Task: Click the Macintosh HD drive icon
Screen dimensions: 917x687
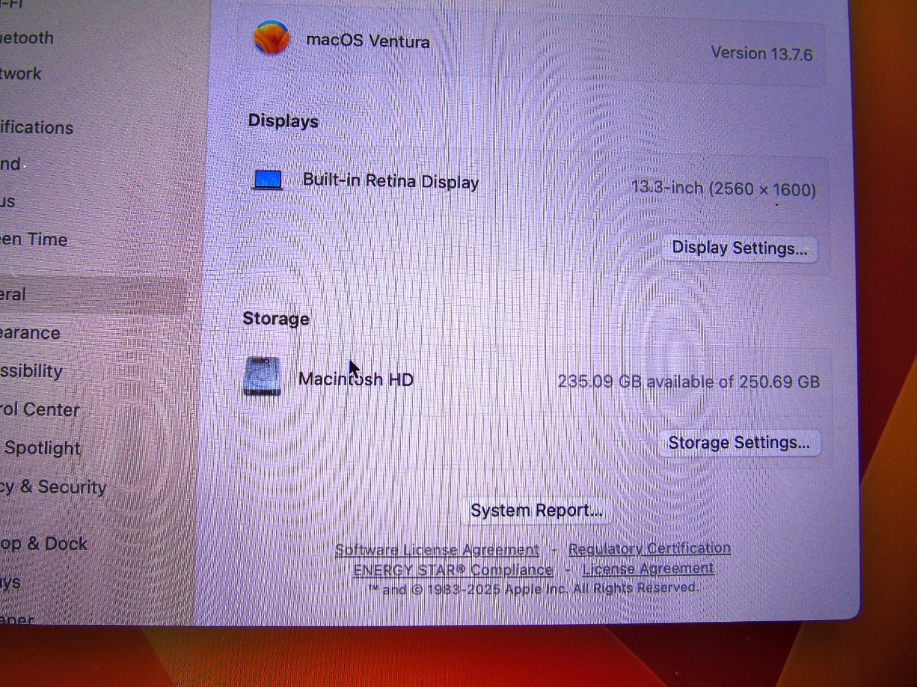Action: 262,376
